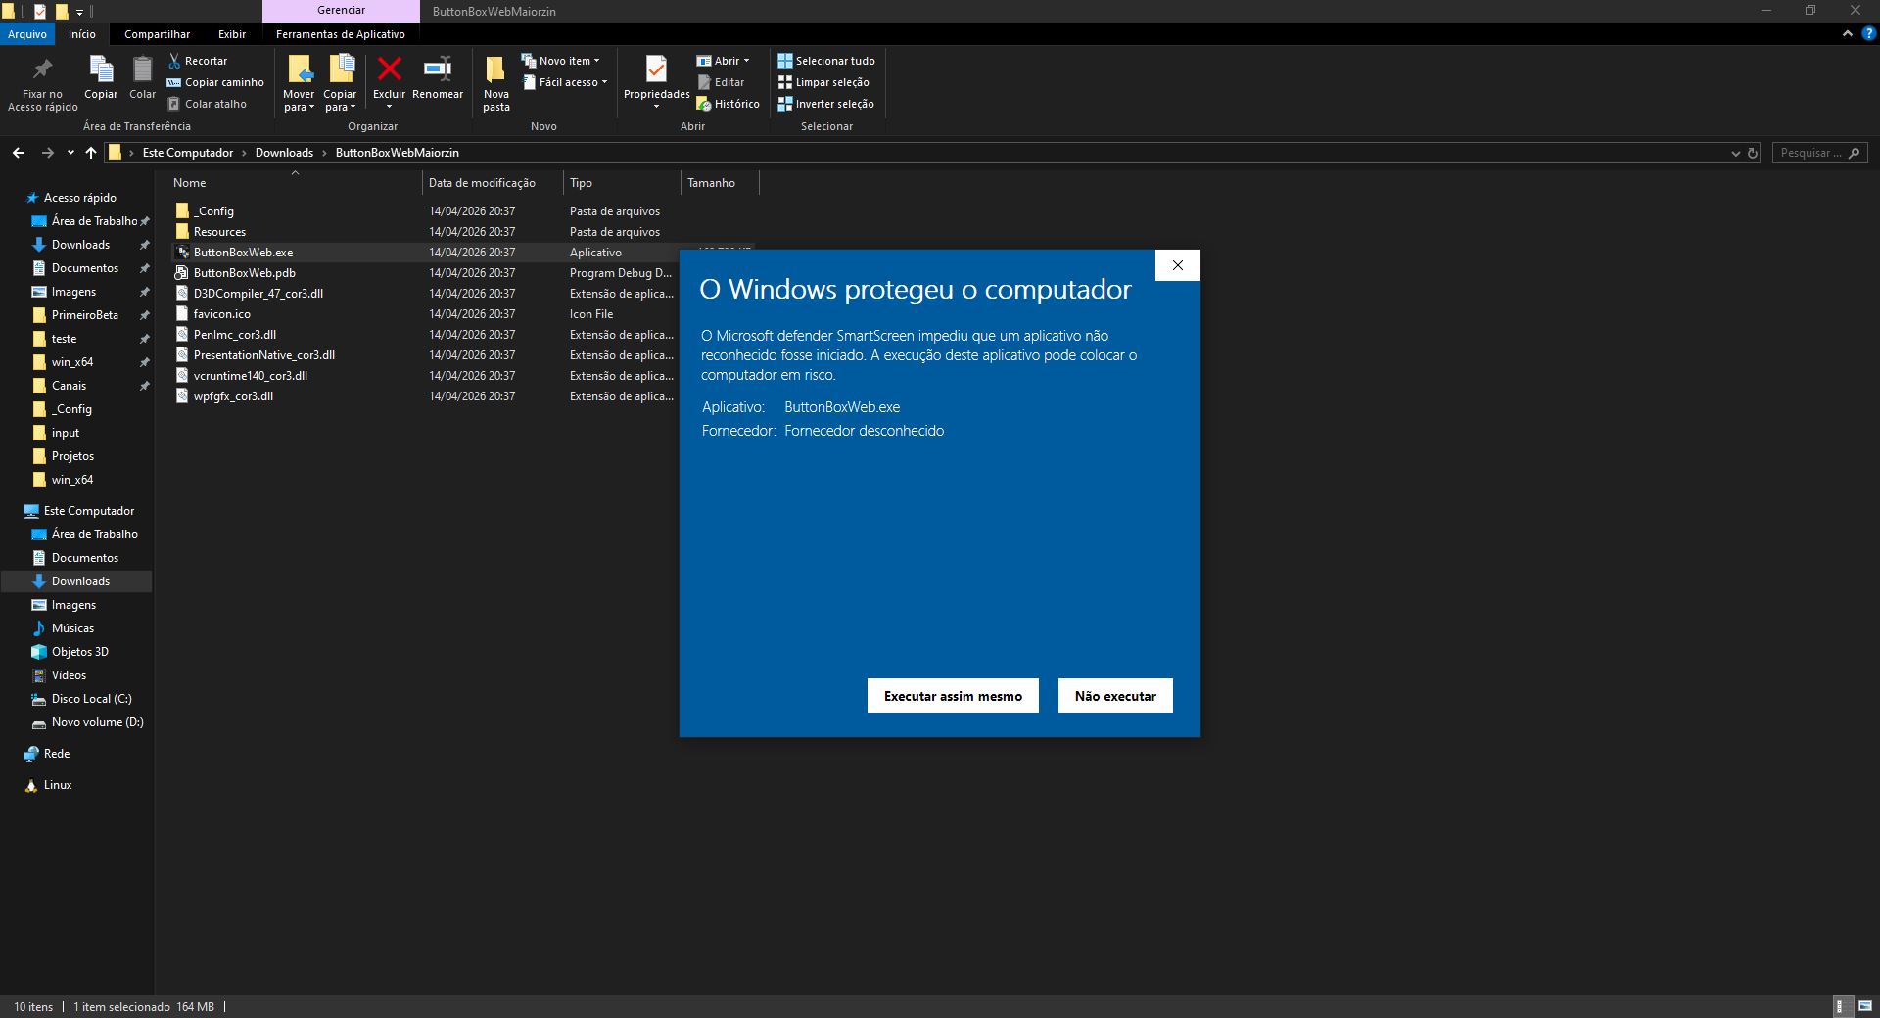Viewport: 1880px width, 1018px height.
Task: Select ButtonBoxWeb.pdb file
Action: pyautogui.click(x=244, y=273)
